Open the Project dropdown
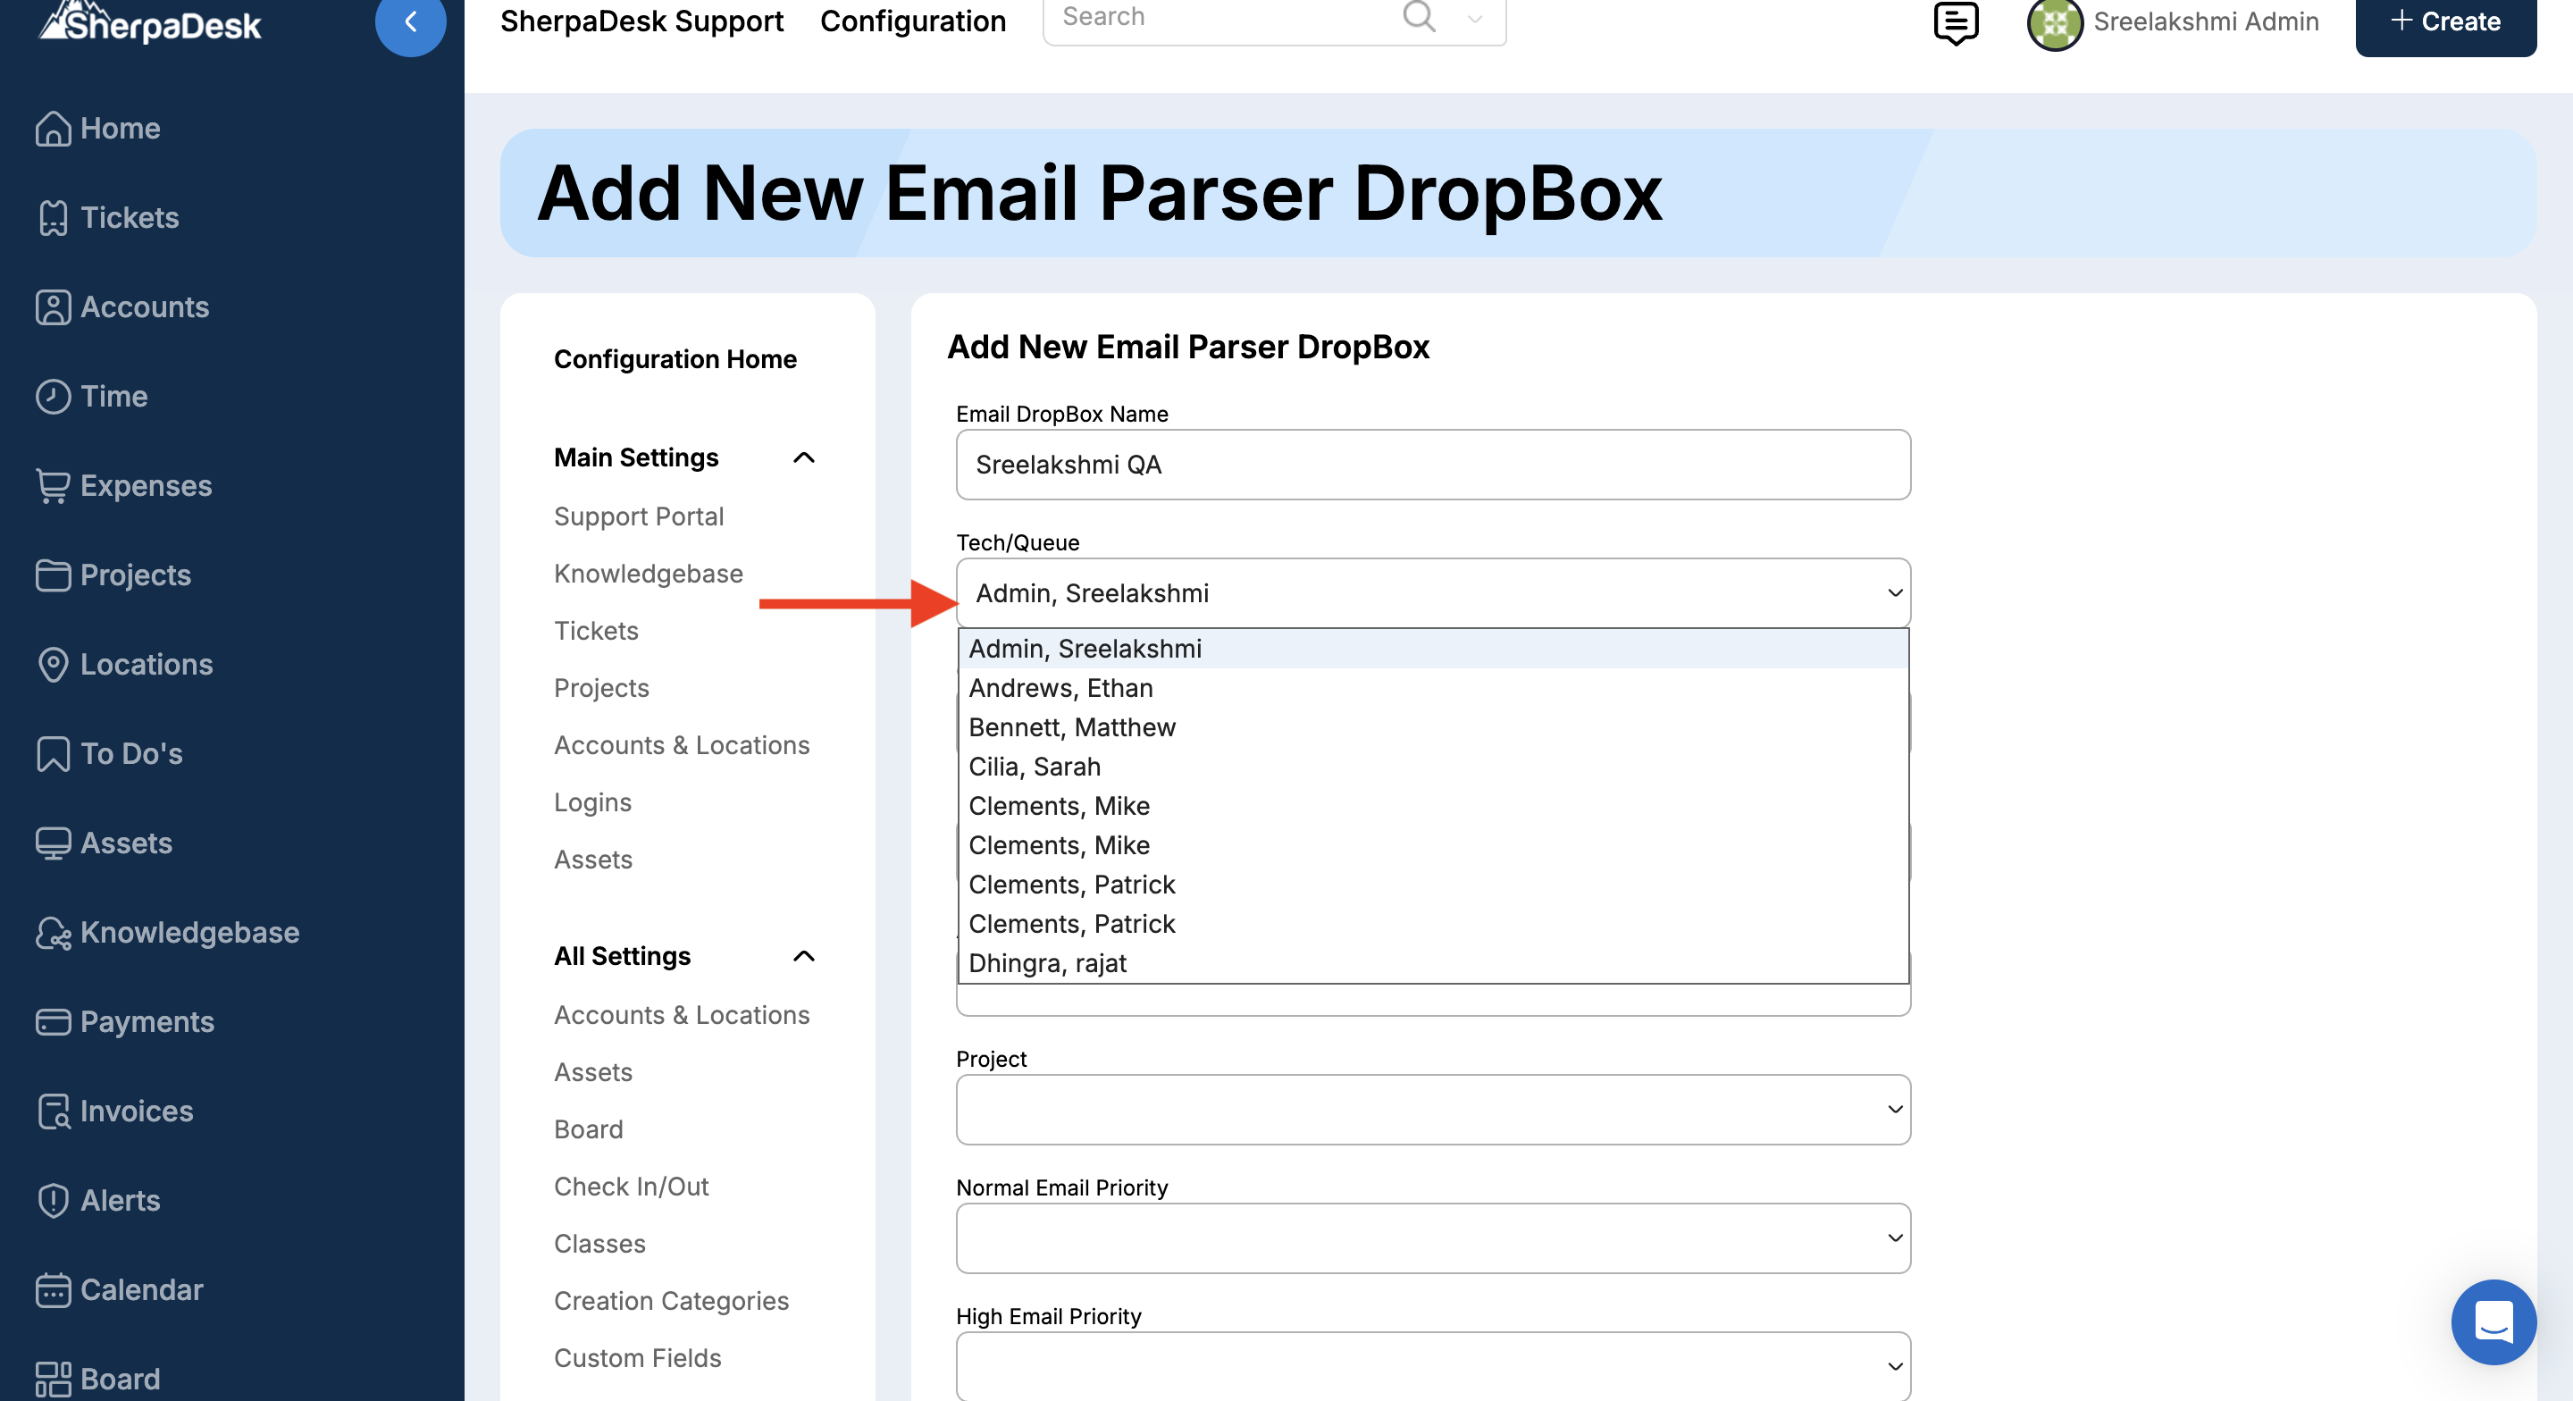The width and height of the screenshot is (2573, 1401). pos(1432,1109)
